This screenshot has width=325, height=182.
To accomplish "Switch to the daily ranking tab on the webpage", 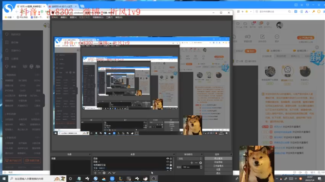I will [267, 56].
